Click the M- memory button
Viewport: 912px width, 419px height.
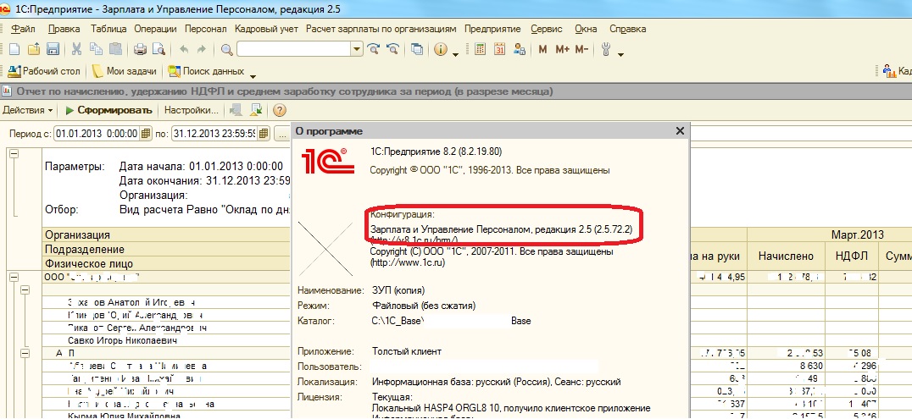pyautogui.click(x=581, y=49)
